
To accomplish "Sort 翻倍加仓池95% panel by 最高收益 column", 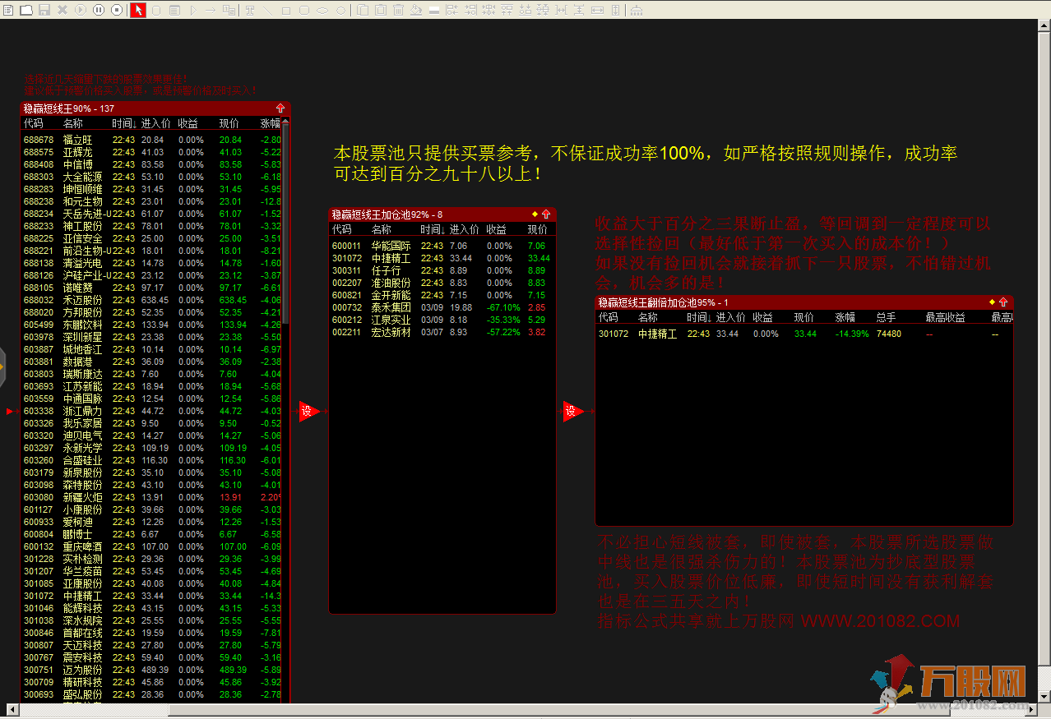I will click(x=946, y=317).
